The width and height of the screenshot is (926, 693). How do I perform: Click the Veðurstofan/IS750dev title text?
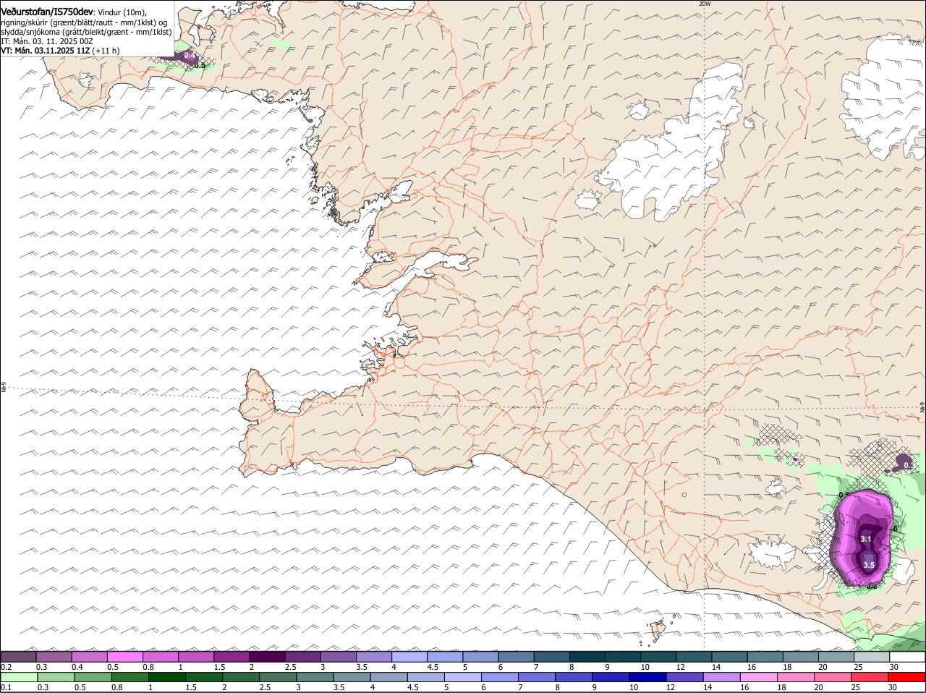coord(47,11)
